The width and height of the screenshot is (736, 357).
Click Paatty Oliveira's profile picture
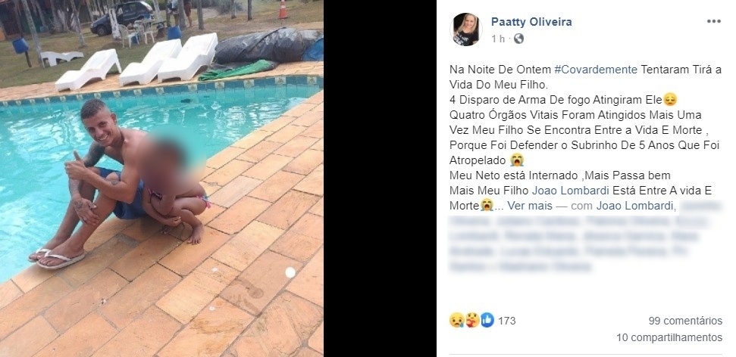coord(466,29)
